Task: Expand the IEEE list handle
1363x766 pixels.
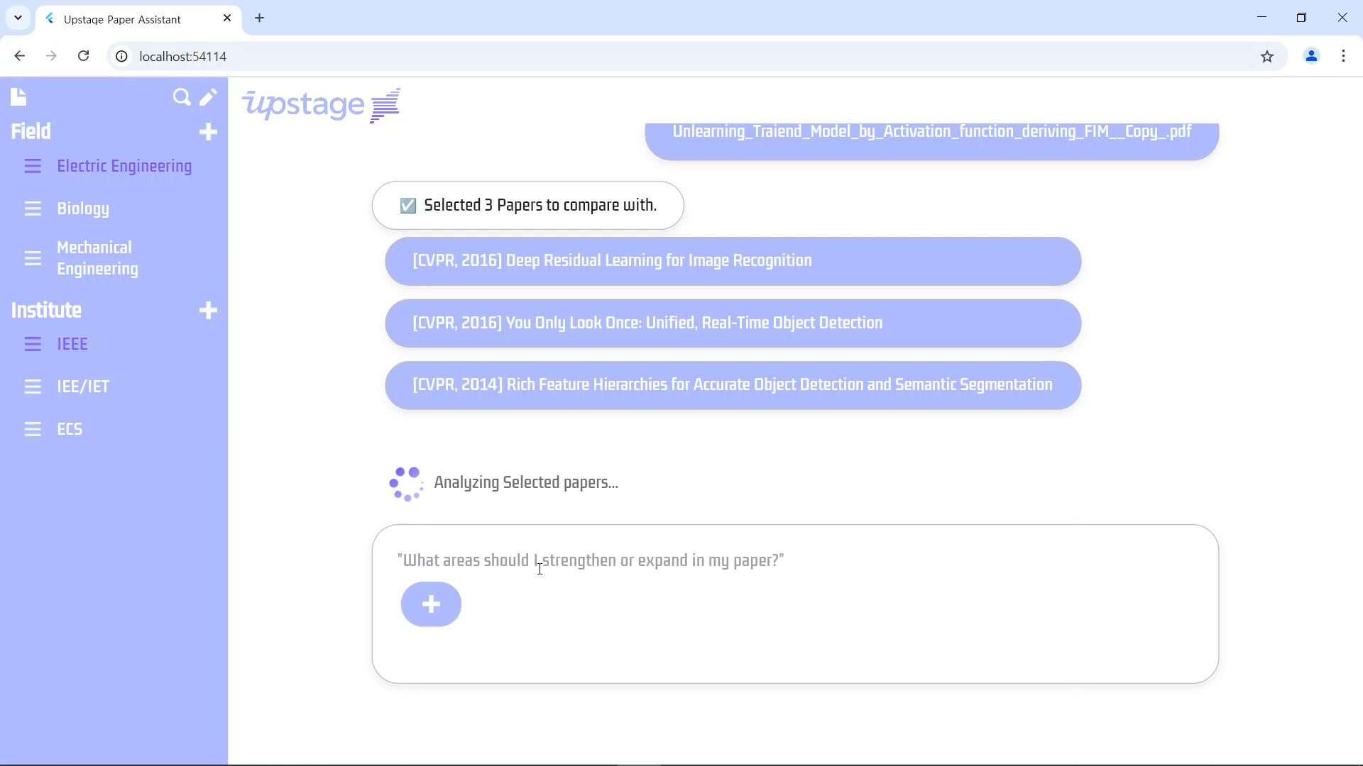Action: click(33, 345)
